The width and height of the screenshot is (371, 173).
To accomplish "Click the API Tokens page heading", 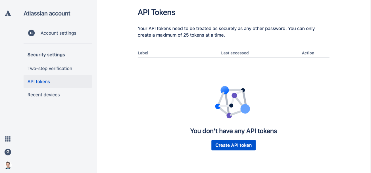I will [x=157, y=12].
